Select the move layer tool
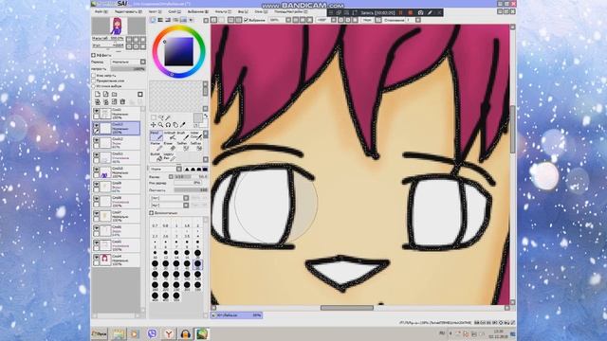This screenshot has width=607, height=341. pyautogui.click(x=153, y=124)
